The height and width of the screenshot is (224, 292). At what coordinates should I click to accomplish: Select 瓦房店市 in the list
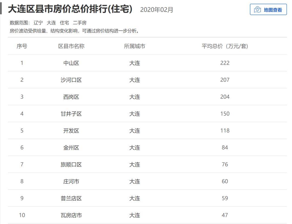71,215
